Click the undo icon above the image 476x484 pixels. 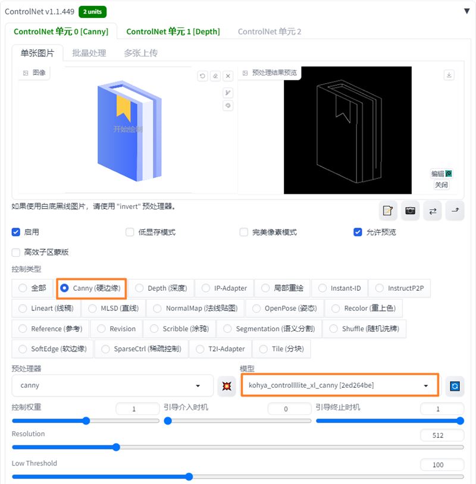[203, 76]
